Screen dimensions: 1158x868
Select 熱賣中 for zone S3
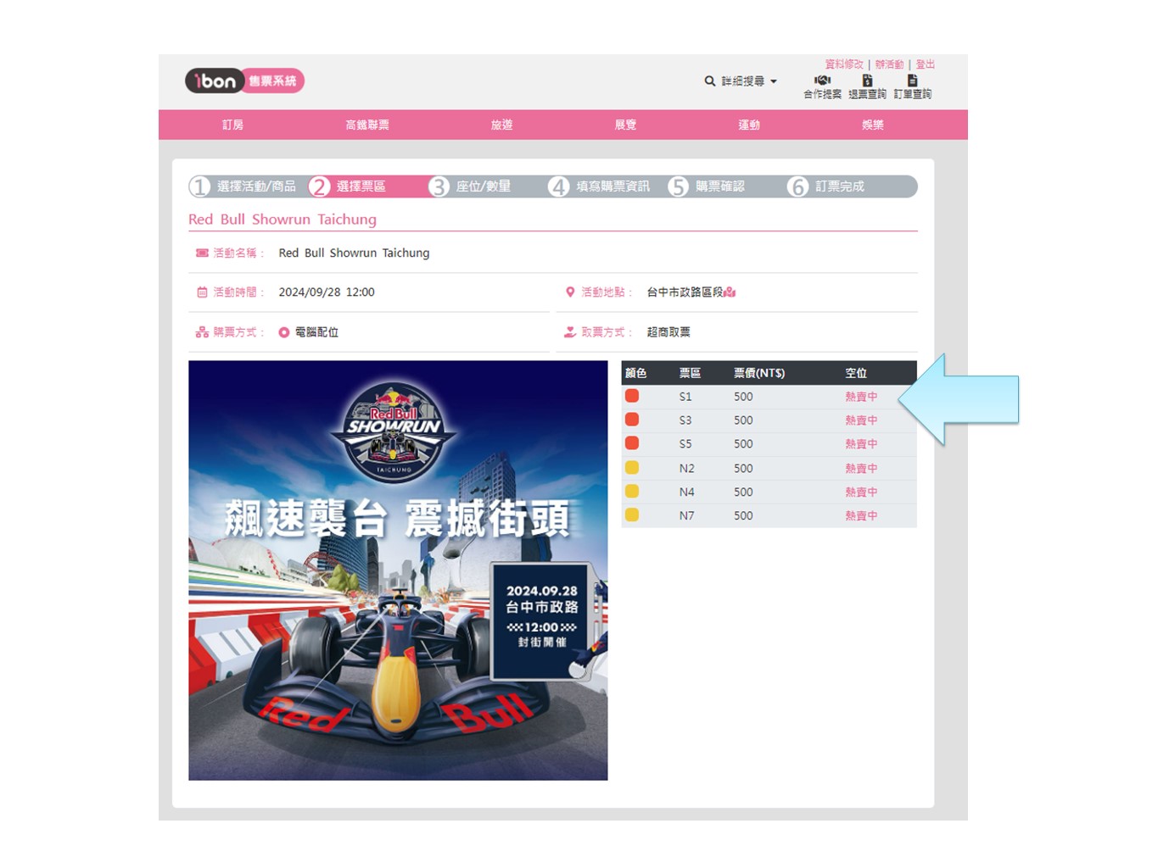(x=861, y=420)
